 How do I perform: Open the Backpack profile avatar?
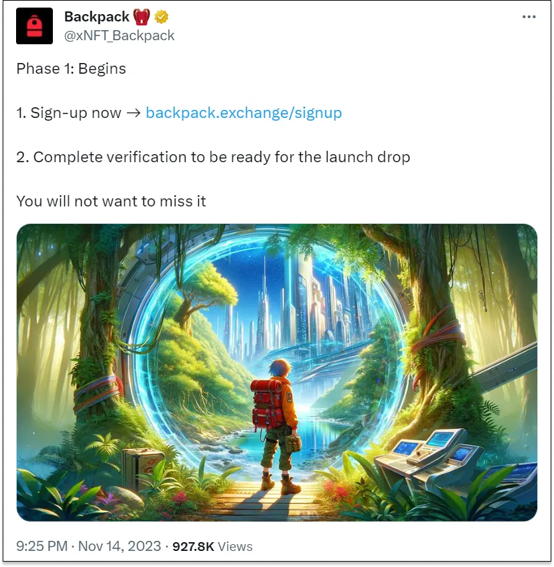(x=34, y=26)
